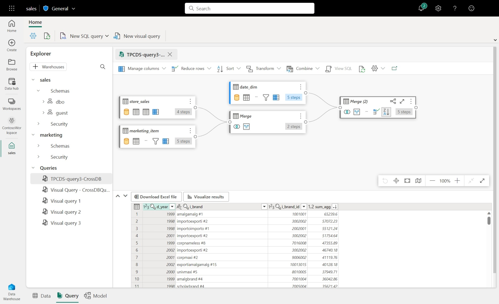Screen dimensions: 499x304
Task: Expand the dbo schema tree node
Action: coord(43,101)
